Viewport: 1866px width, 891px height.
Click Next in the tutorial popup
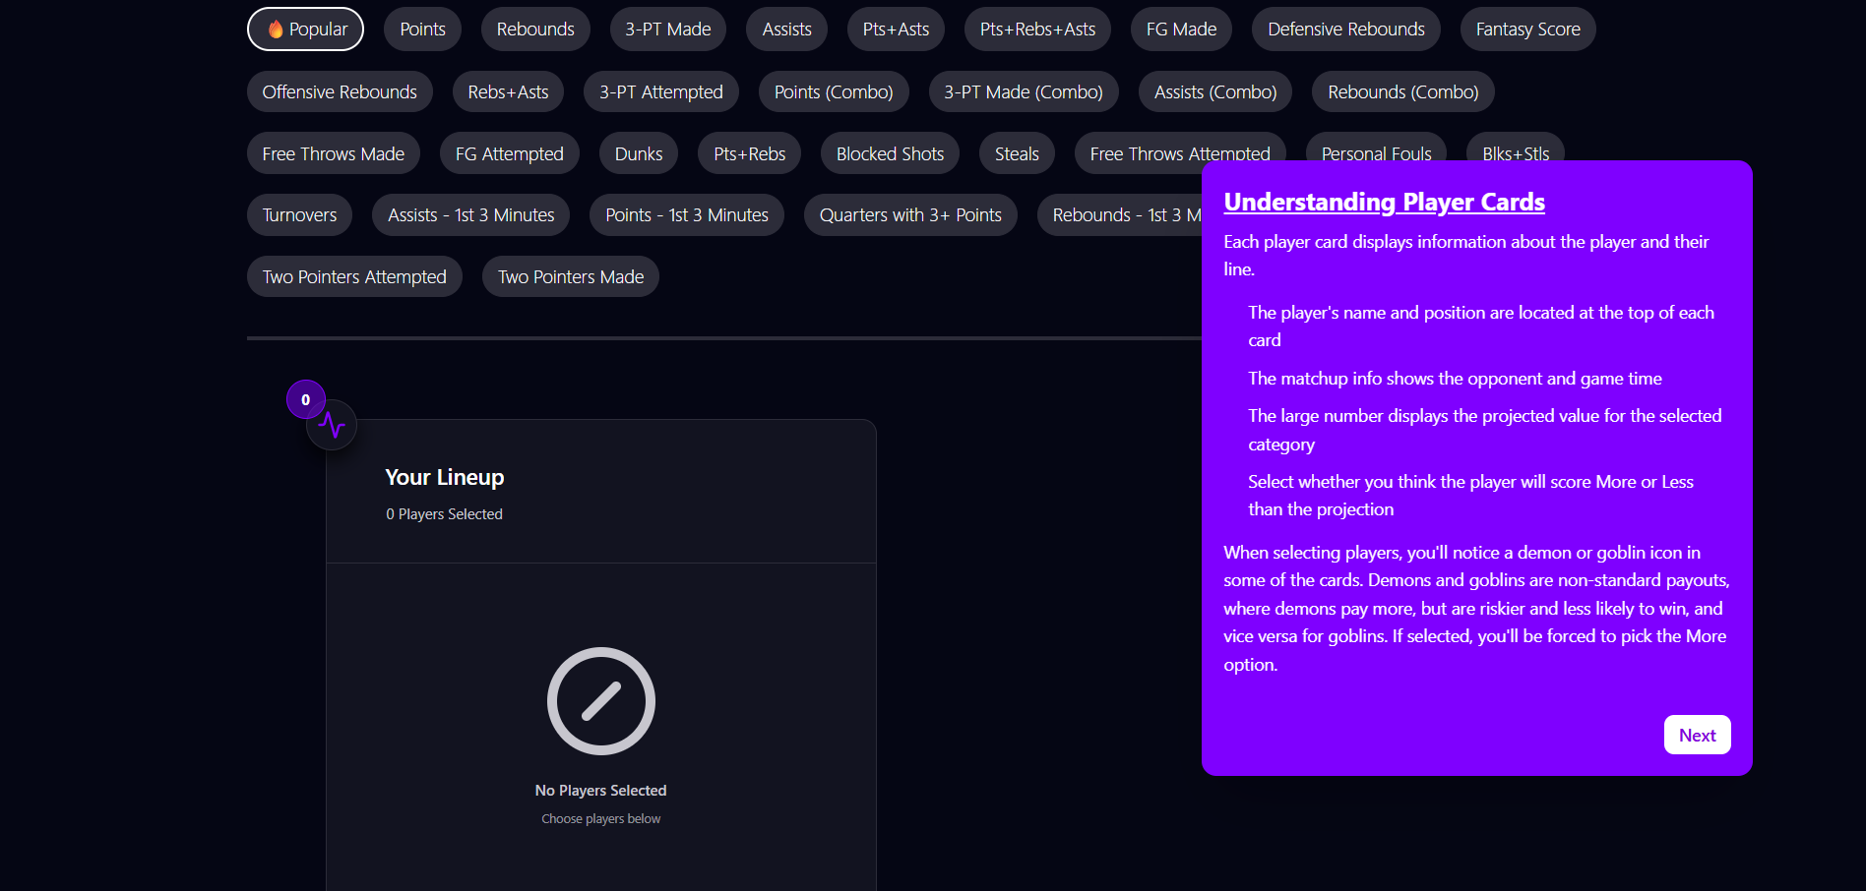click(x=1698, y=735)
